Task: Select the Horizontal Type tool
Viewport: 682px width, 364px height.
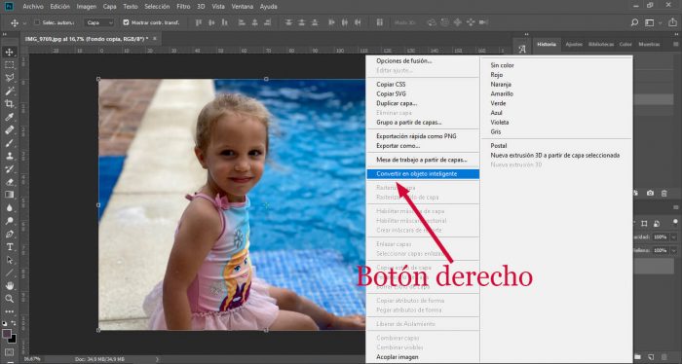Action: pyautogui.click(x=9, y=246)
